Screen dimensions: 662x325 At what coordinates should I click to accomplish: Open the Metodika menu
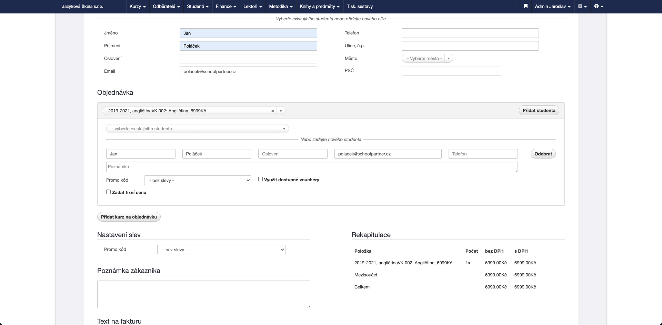click(x=281, y=6)
